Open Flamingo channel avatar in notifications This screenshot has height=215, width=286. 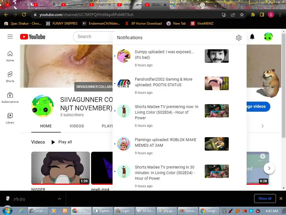124,144
